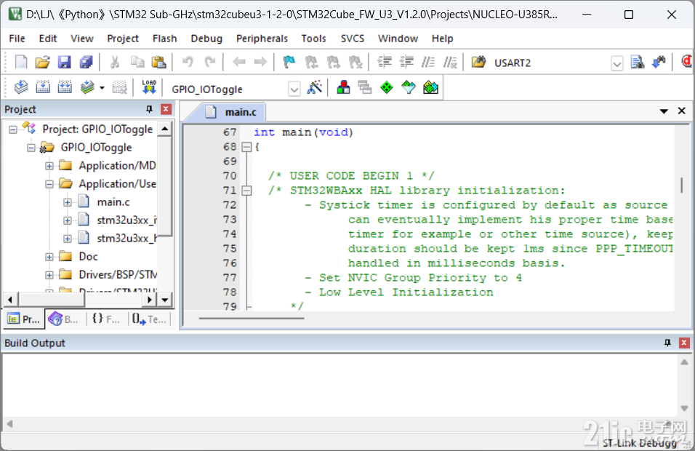Collapse the GPIO_IOToggle target folder
The width and height of the screenshot is (695, 451).
(x=31, y=148)
